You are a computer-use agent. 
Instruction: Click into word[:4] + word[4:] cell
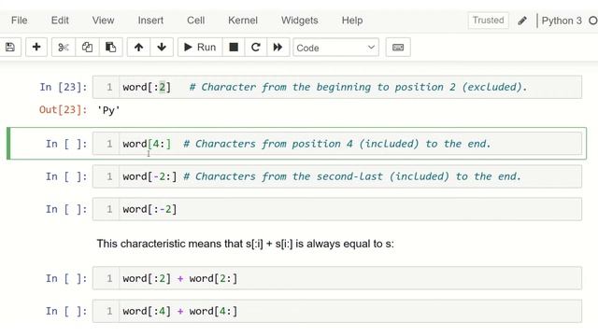337,311
